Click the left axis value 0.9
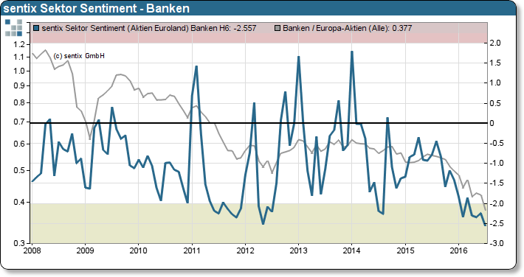 [20, 85]
